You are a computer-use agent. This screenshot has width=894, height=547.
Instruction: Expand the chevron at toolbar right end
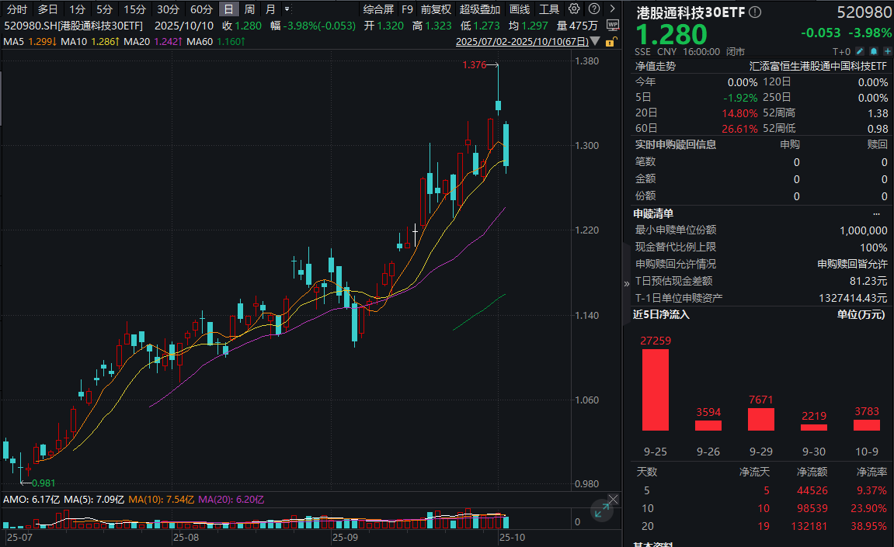coord(613,9)
